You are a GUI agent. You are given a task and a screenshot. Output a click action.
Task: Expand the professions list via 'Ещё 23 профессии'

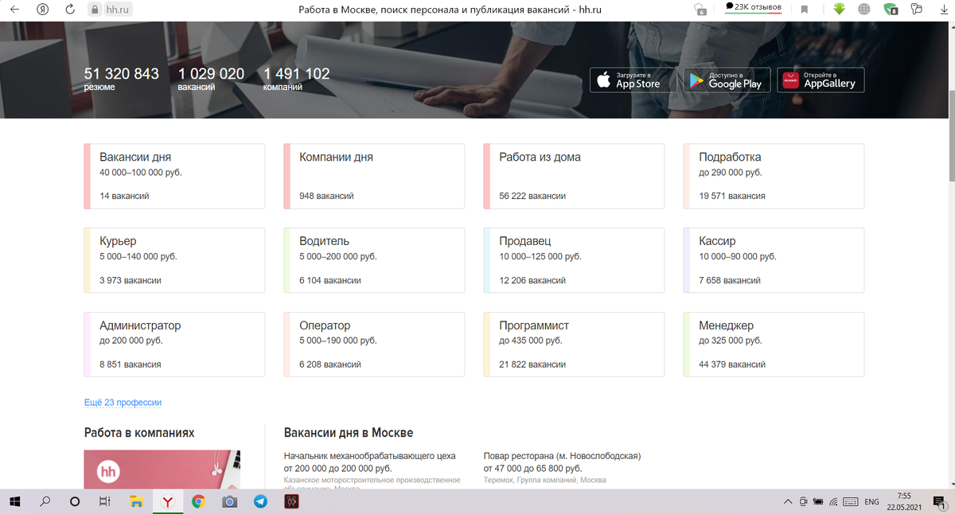[121, 402]
